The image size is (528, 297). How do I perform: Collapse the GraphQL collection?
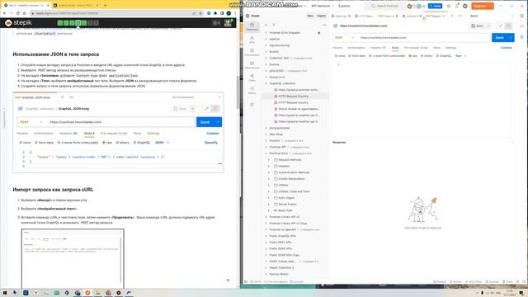pyautogui.click(x=266, y=83)
